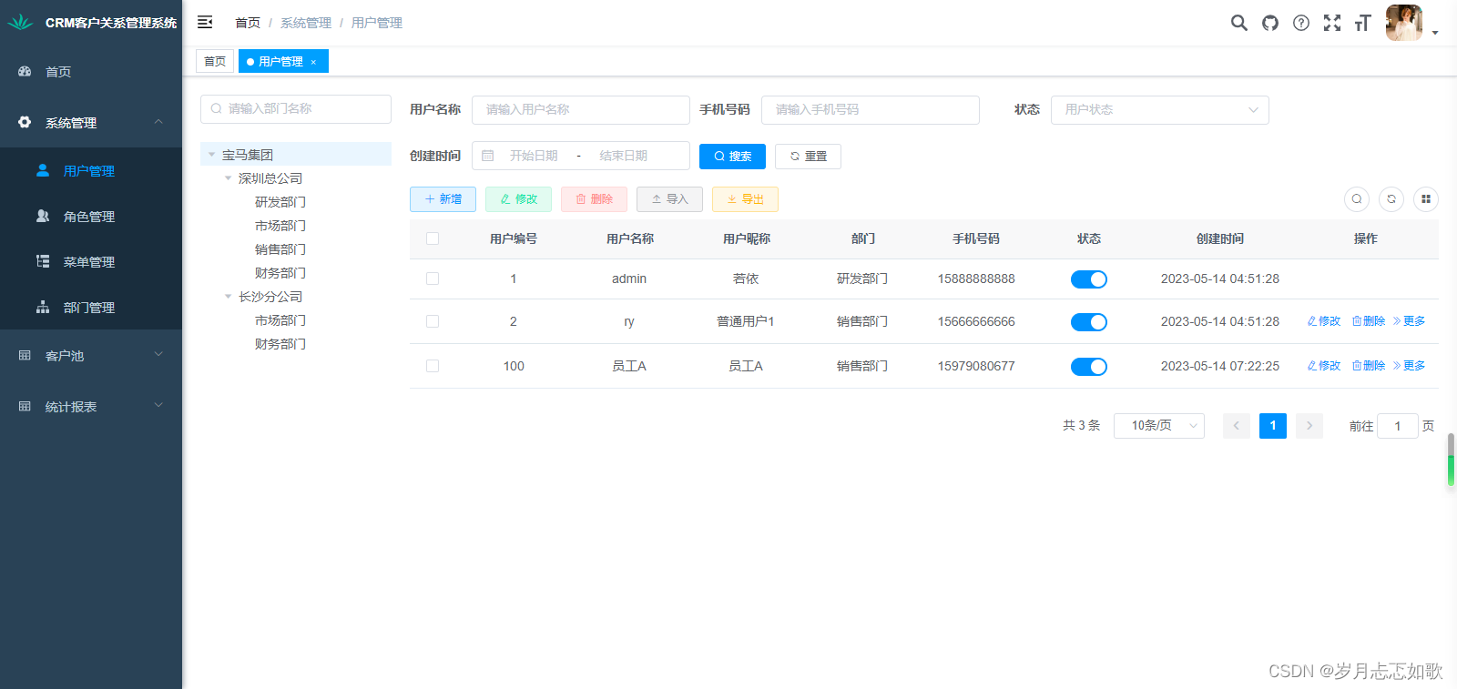Click 首页 in the breadcrumb
The height and width of the screenshot is (689, 1457).
coord(248,23)
